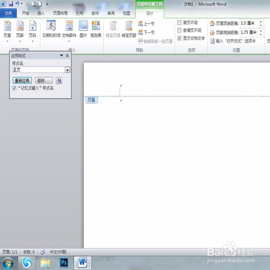Image resolution: width=270 pixels, height=270 pixels.
Task: Click 字数: 0 in status bar
Action: pyautogui.click(x=29, y=252)
